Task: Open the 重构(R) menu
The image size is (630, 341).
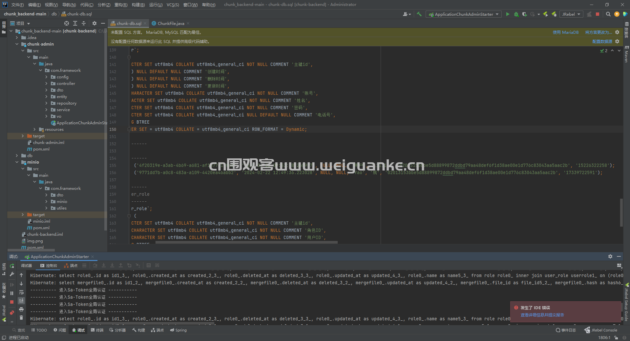Action: (121, 5)
